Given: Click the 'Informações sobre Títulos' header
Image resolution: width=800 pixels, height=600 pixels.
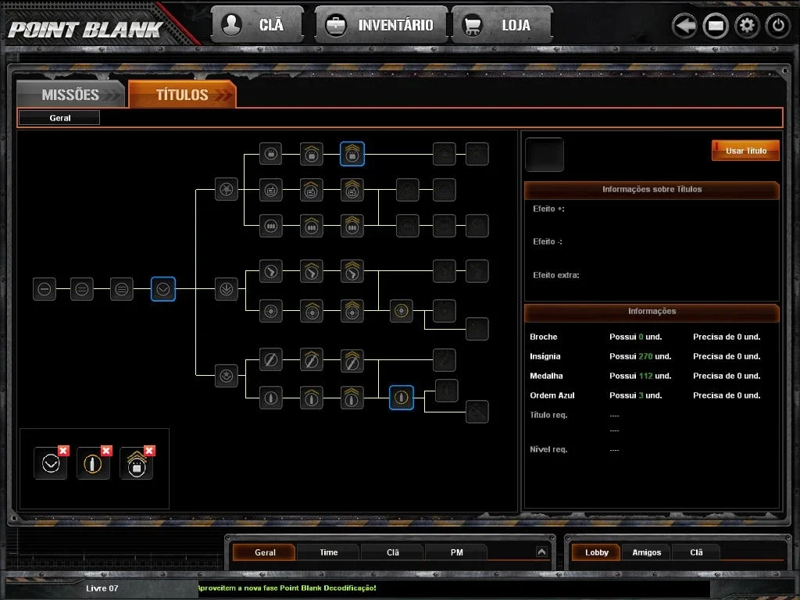Looking at the screenshot, I should coord(652,189).
